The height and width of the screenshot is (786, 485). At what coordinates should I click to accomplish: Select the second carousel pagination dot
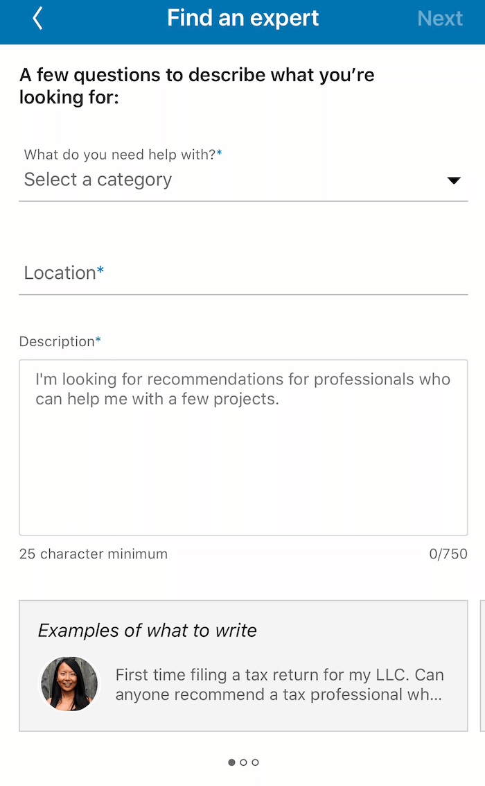point(243,762)
